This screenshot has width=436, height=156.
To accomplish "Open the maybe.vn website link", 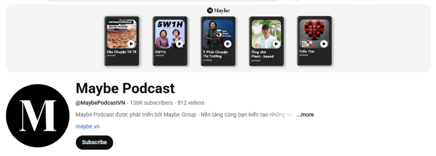I will coord(88,126).
